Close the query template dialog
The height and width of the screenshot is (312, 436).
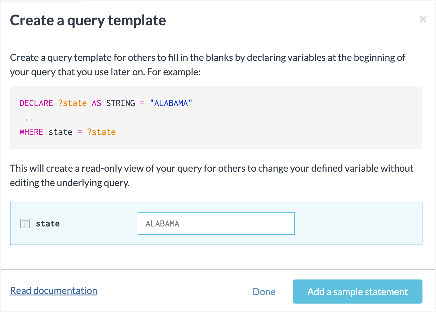[423, 20]
